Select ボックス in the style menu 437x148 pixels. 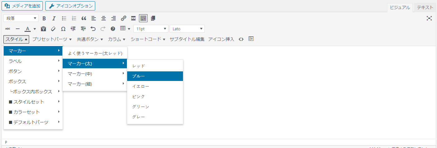pyautogui.click(x=33, y=82)
